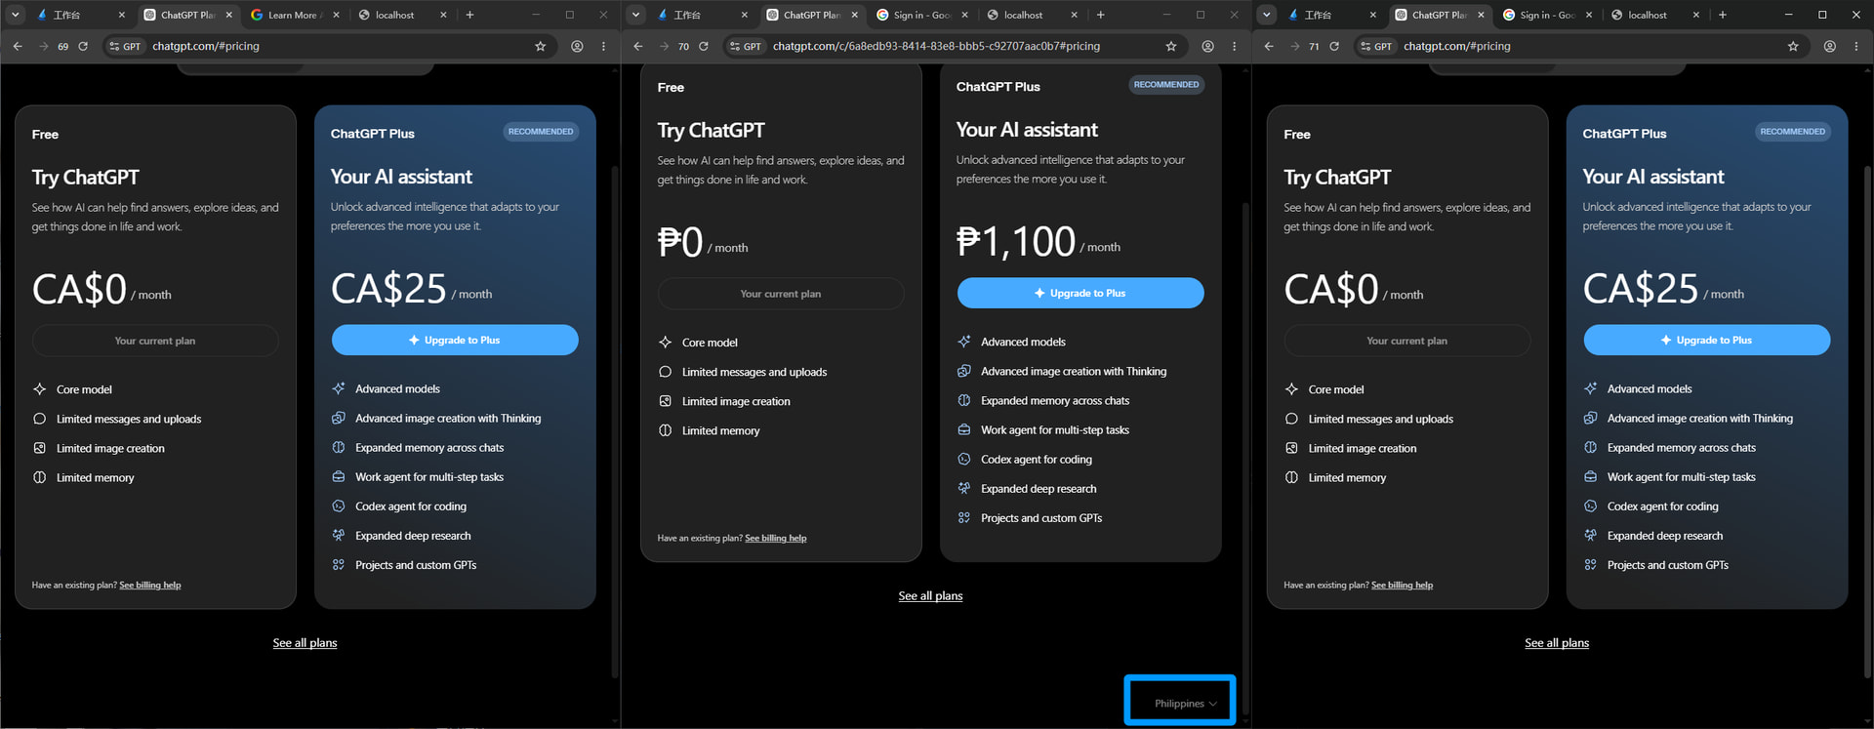This screenshot has width=1874, height=729.
Task: Close the Learn More tab in left window
Action: point(336,15)
